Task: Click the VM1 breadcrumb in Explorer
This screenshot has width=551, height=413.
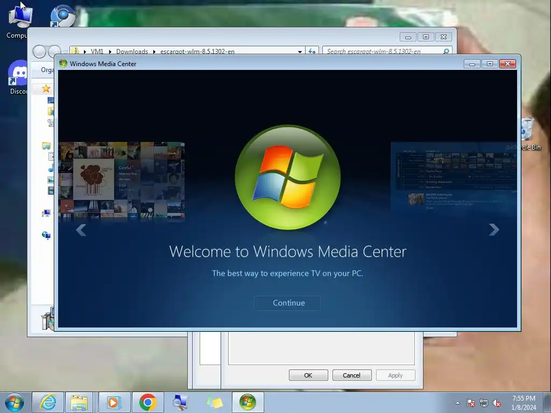Action: pyautogui.click(x=97, y=51)
